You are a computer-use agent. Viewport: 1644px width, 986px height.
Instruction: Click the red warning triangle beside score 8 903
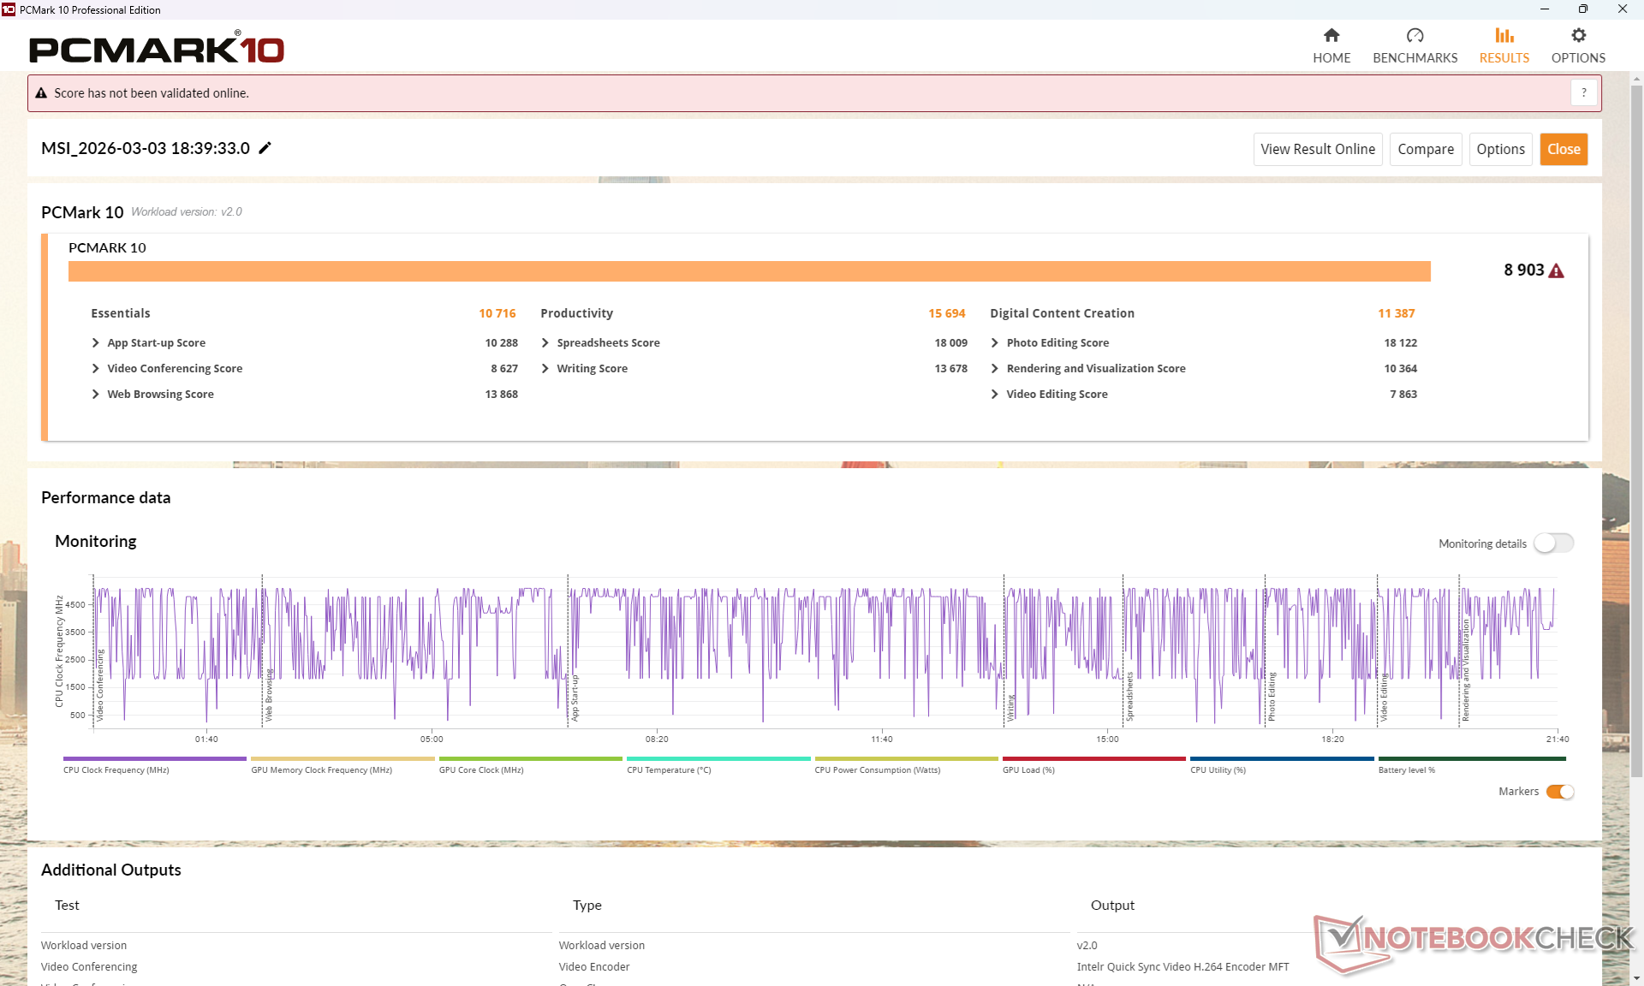pos(1557,271)
